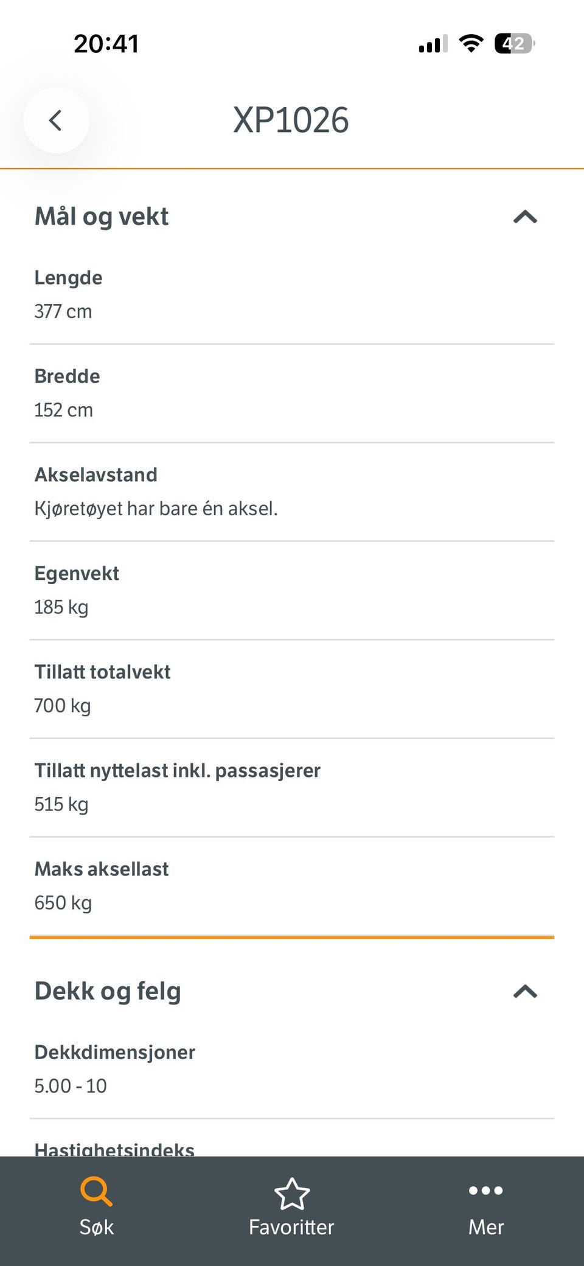Tap the Wi-Fi status icon
This screenshot has width=584, height=1266.
[x=471, y=43]
